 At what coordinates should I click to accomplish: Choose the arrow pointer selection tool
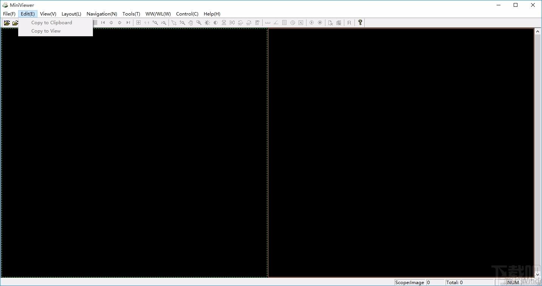tap(174, 23)
